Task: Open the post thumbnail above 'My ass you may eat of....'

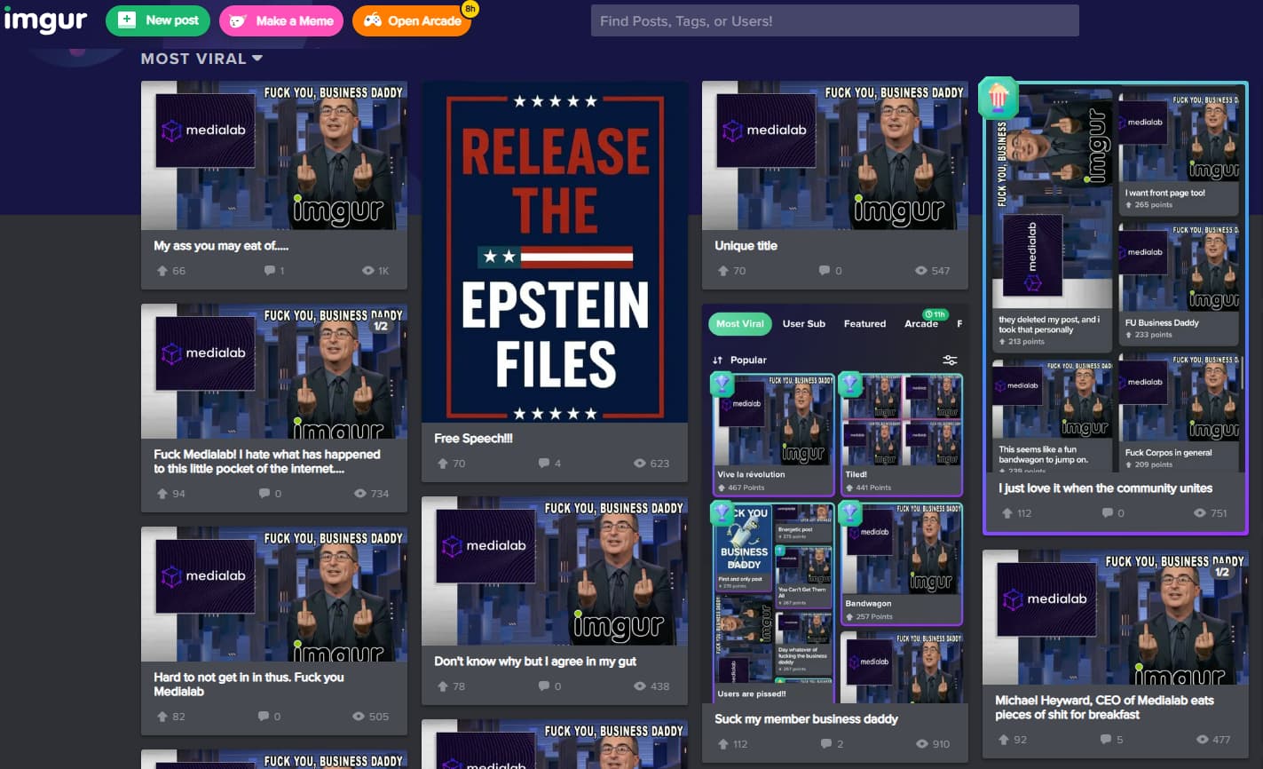Action: tap(274, 155)
